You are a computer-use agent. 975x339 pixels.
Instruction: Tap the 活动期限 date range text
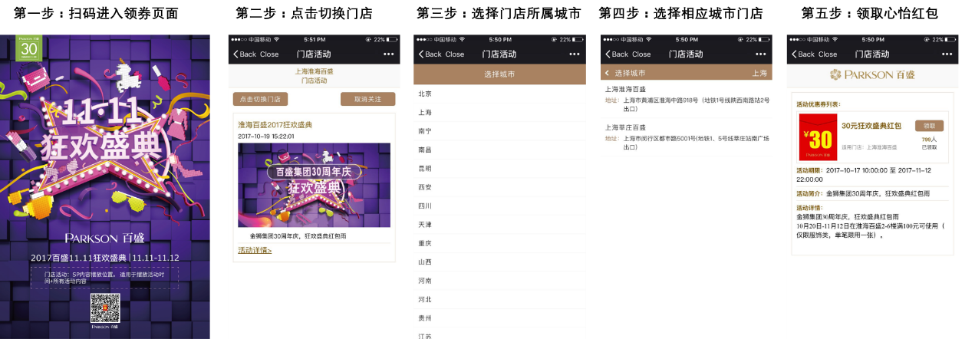864,174
